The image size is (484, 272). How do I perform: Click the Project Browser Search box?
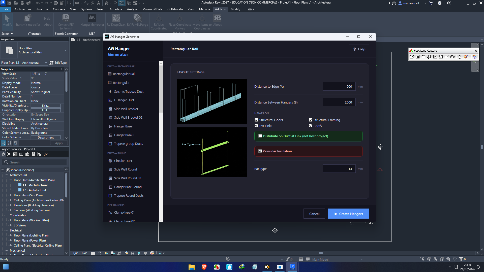(x=34, y=162)
